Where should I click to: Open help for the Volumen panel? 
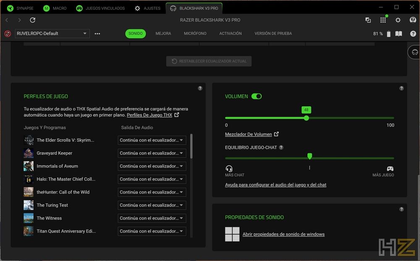(401, 88)
